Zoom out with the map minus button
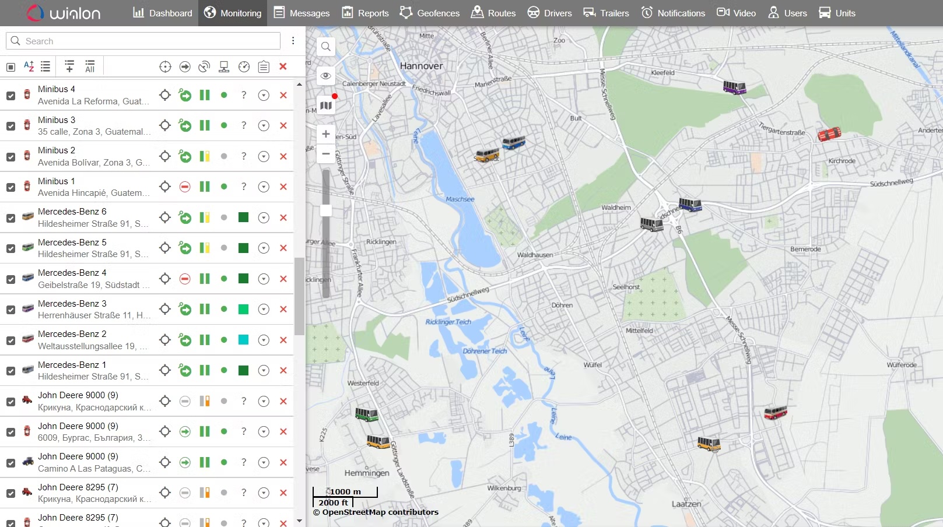The height and width of the screenshot is (527, 943). coord(326,154)
